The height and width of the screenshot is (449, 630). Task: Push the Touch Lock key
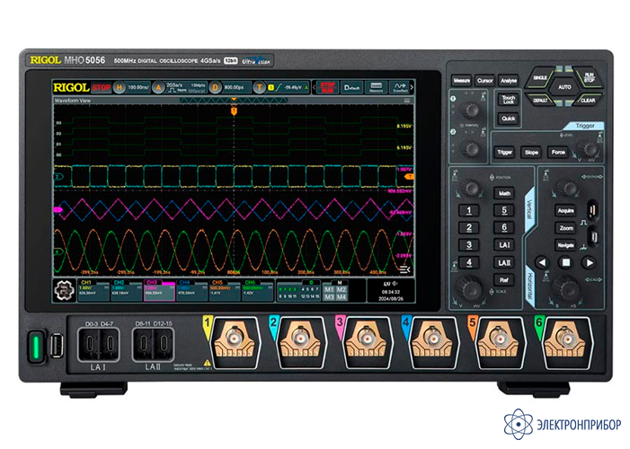click(509, 99)
